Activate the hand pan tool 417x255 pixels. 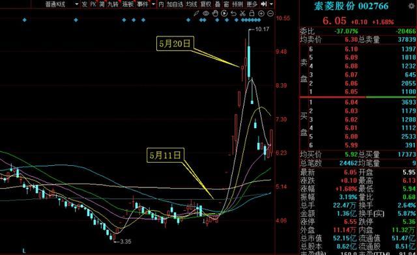coord(215,13)
